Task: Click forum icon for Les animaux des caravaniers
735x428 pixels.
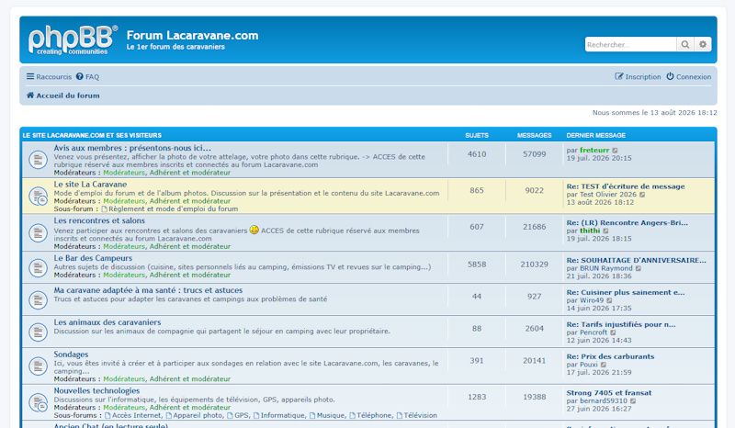Action: (38, 332)
